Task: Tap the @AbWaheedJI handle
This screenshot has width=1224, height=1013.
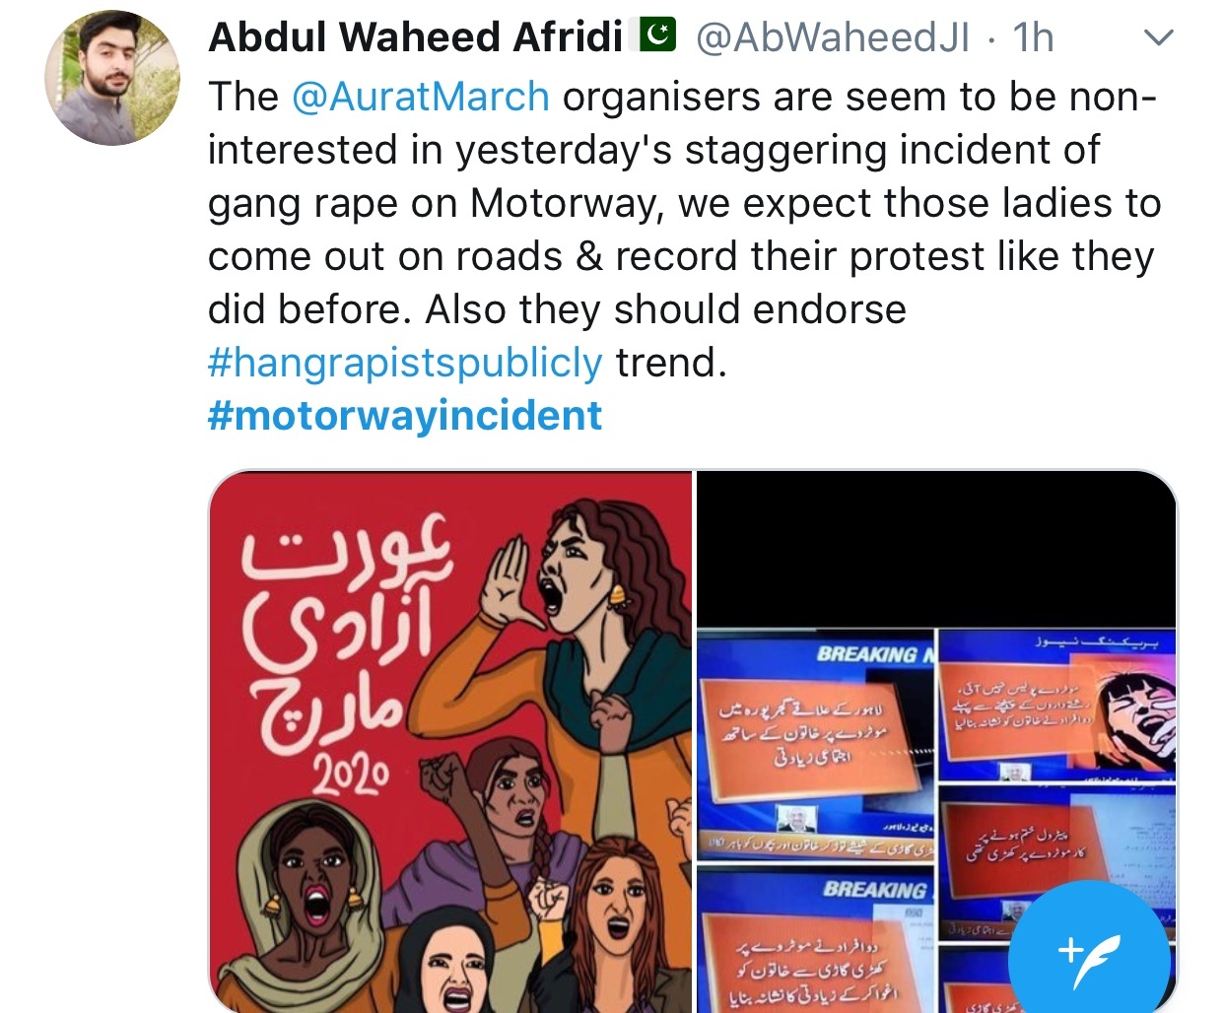Action: click(833, 37)
